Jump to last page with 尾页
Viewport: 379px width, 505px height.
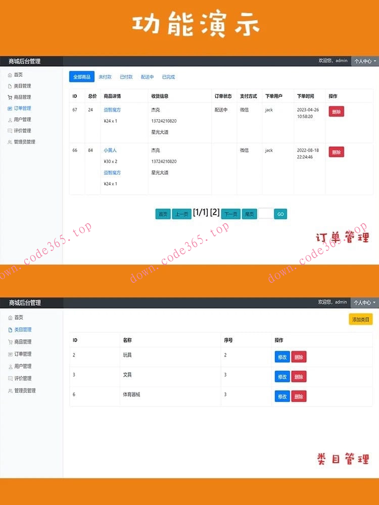point(250,214)
